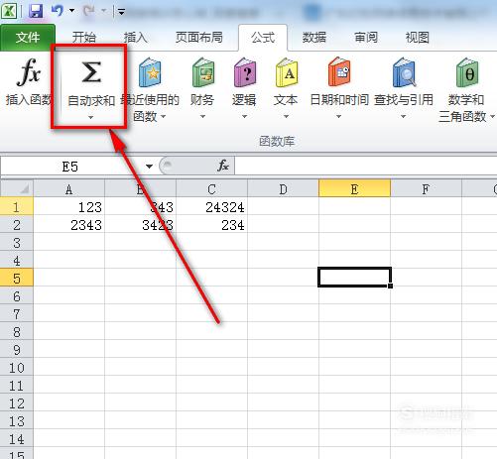Open the Math and Trig functions icon
The height and width of the screenshot is (459, 497).
pyautogui.click(x=467, y=72)
